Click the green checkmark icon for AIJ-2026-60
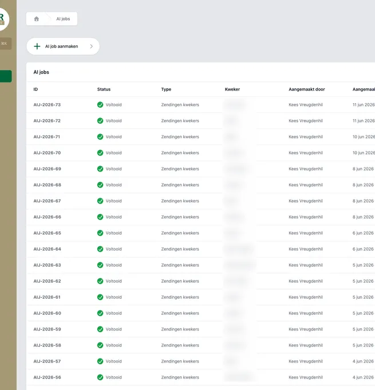 (x=100, y=313)
